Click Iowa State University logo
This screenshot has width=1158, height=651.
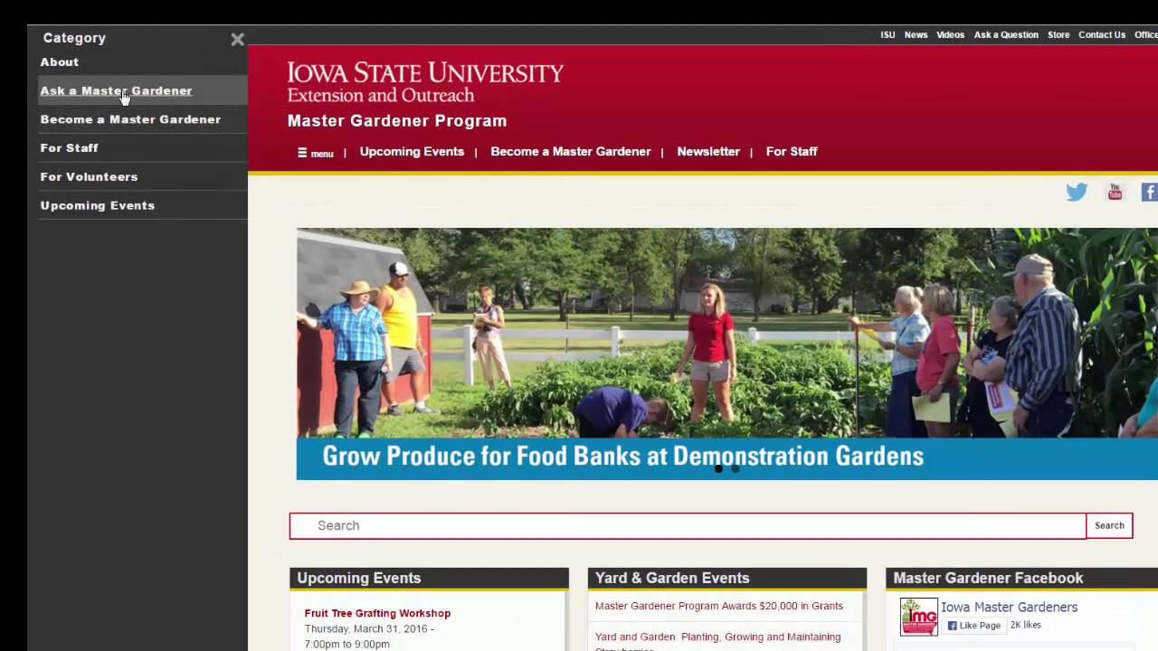tap(425, 72)
